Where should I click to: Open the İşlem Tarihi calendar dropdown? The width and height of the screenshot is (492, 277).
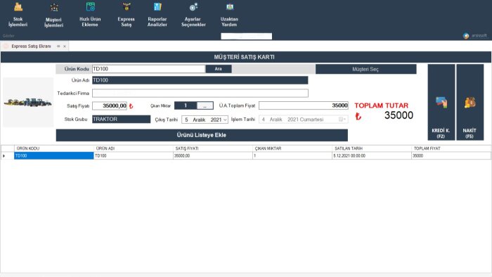342,120
